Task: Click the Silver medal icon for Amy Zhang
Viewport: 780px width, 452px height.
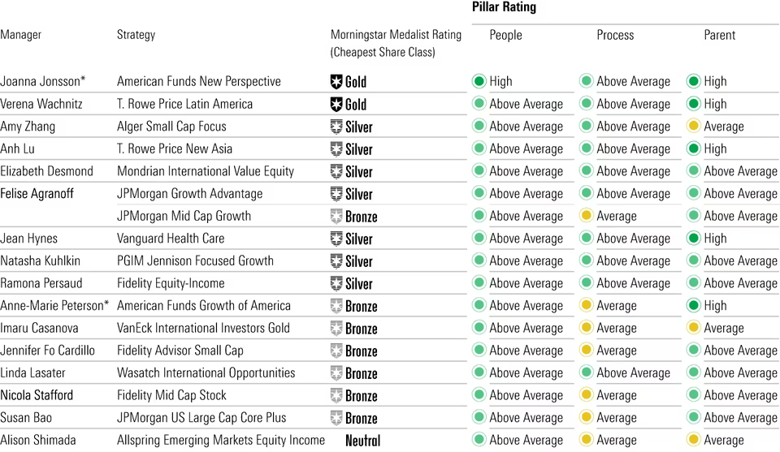Action: coord(336,127)
